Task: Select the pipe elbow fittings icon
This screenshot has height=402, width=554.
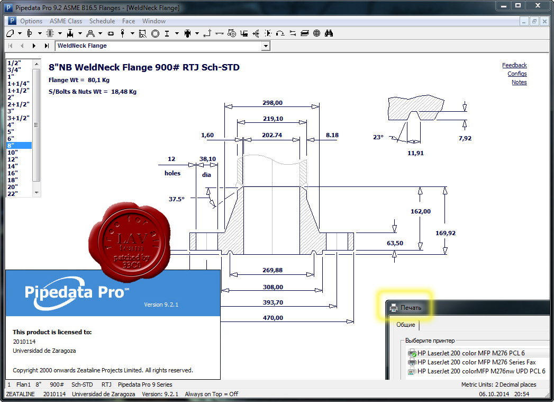Action: click(x=10, y=33)
